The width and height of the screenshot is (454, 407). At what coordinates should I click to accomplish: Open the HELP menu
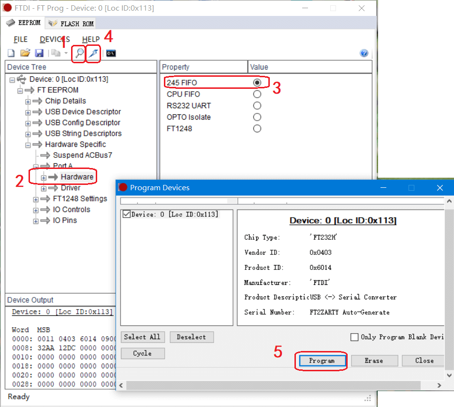click(x=90, y=39)
